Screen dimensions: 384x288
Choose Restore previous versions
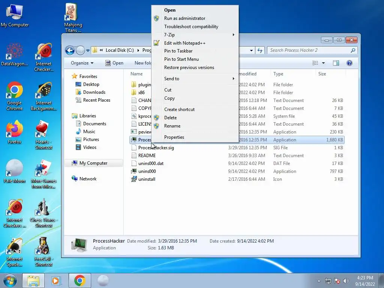coord(195,67)
